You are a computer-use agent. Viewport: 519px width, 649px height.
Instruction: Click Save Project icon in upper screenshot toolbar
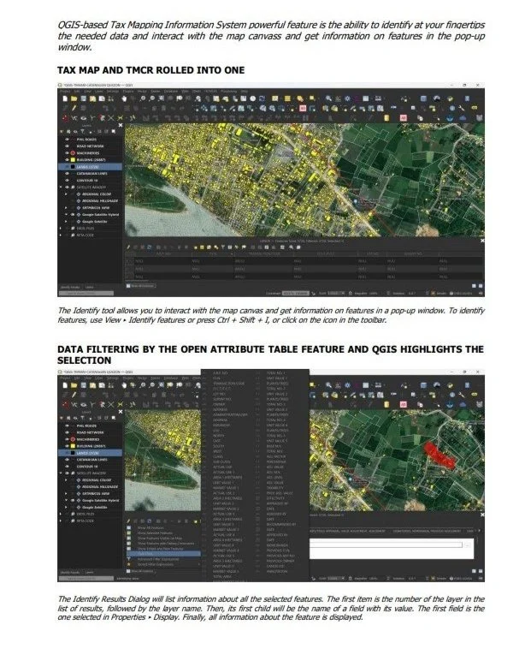pos(84,98)
